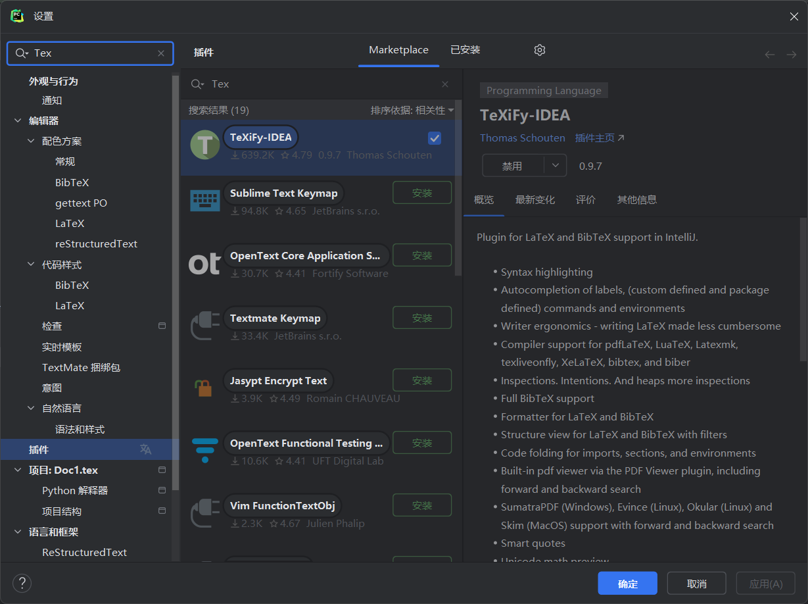This screenshot has height=604, width=808.
Task: Collapse the 语言和框架 section
Action: click(18, 532)
